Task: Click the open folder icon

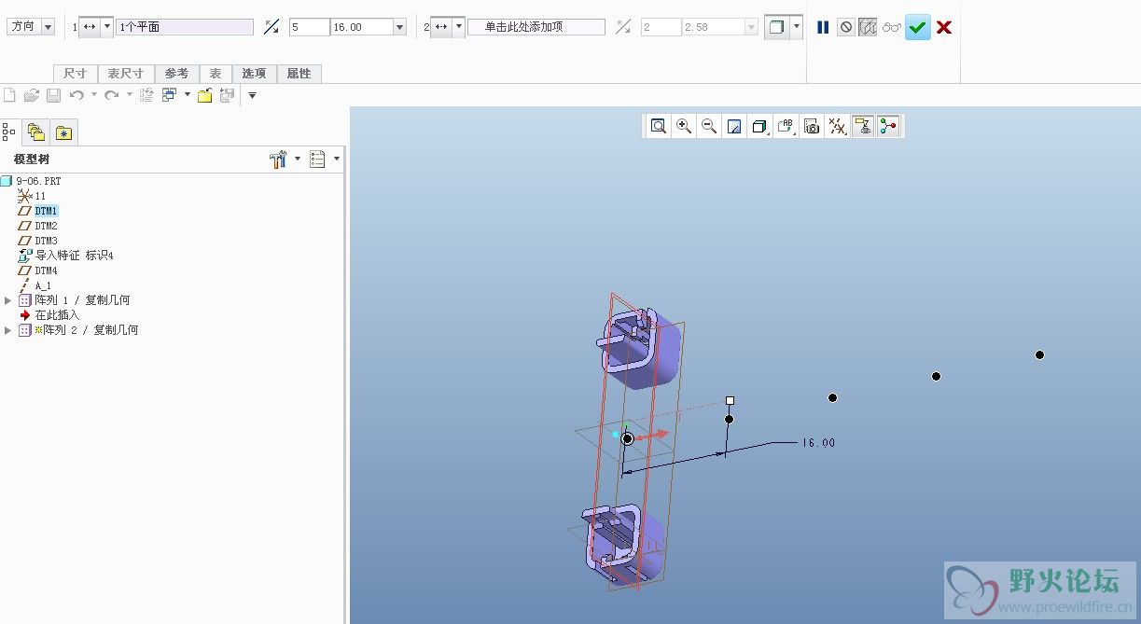Action: pos(32,95)
